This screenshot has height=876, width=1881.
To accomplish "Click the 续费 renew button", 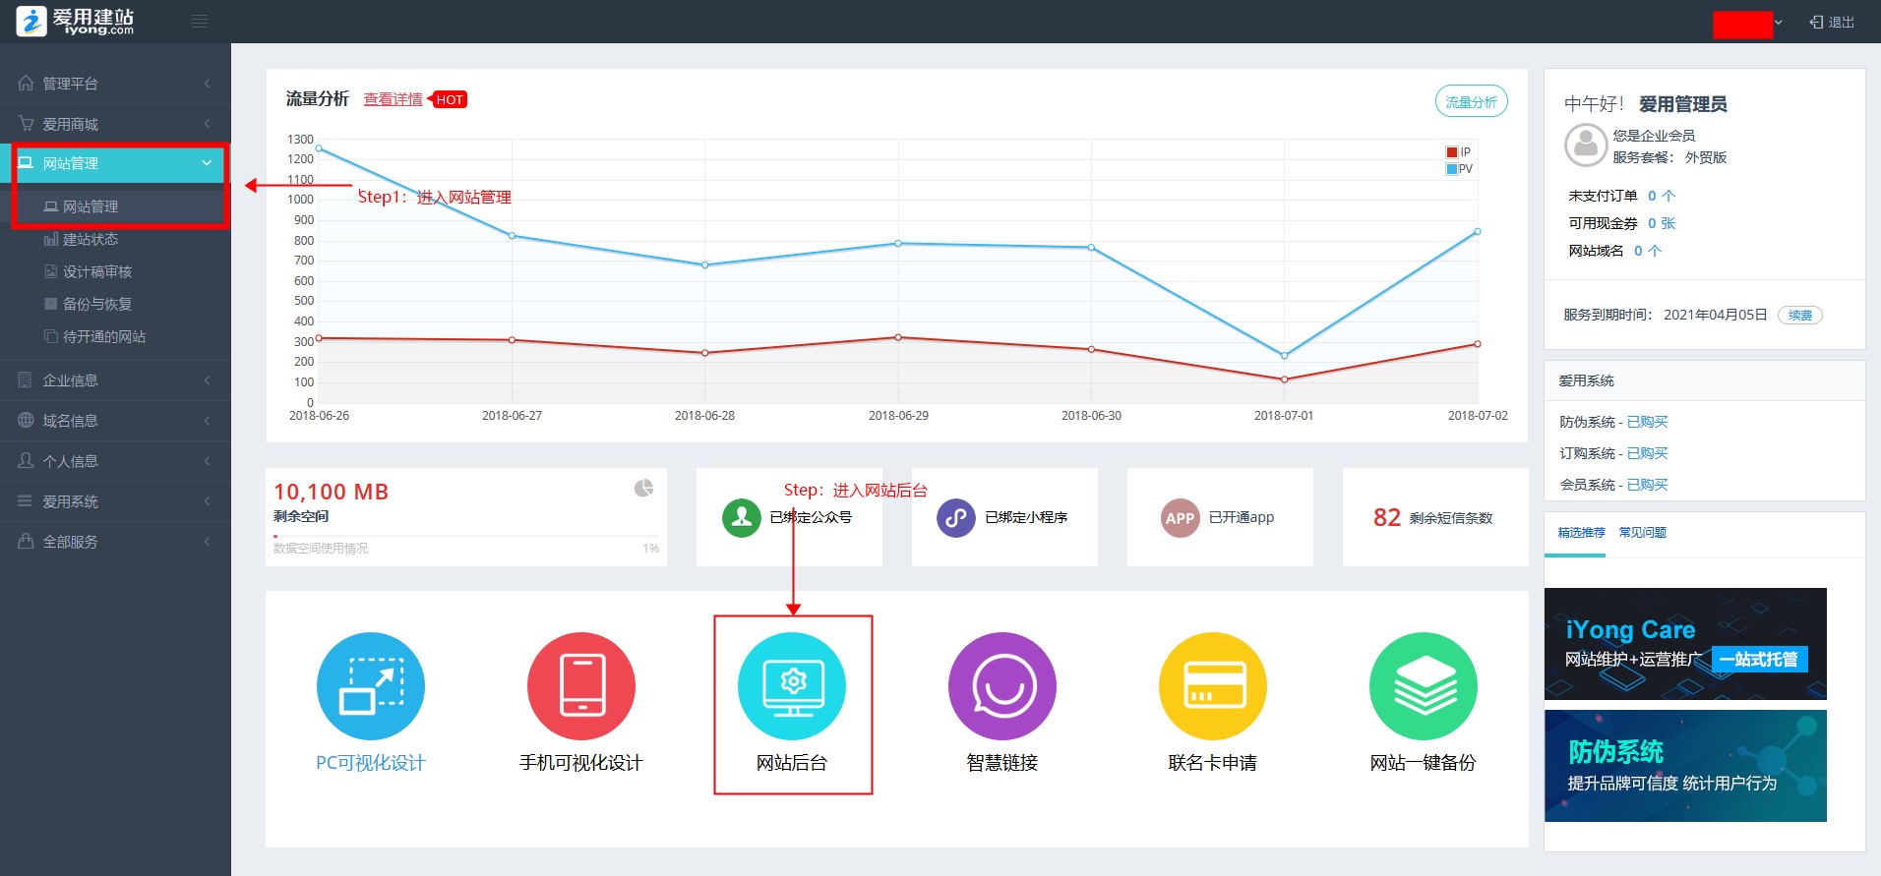I will 1800,316.
